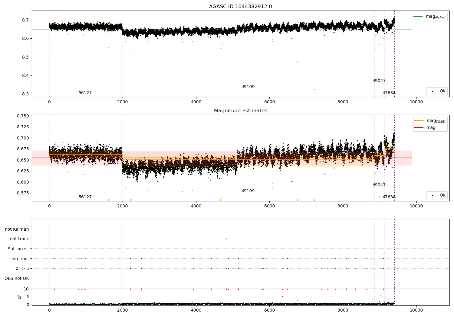The width and height of the screenshot is (454, 317).
Task: Click the '8.7' y-tick label in the top plot
Action: click(x=25, y=20)
